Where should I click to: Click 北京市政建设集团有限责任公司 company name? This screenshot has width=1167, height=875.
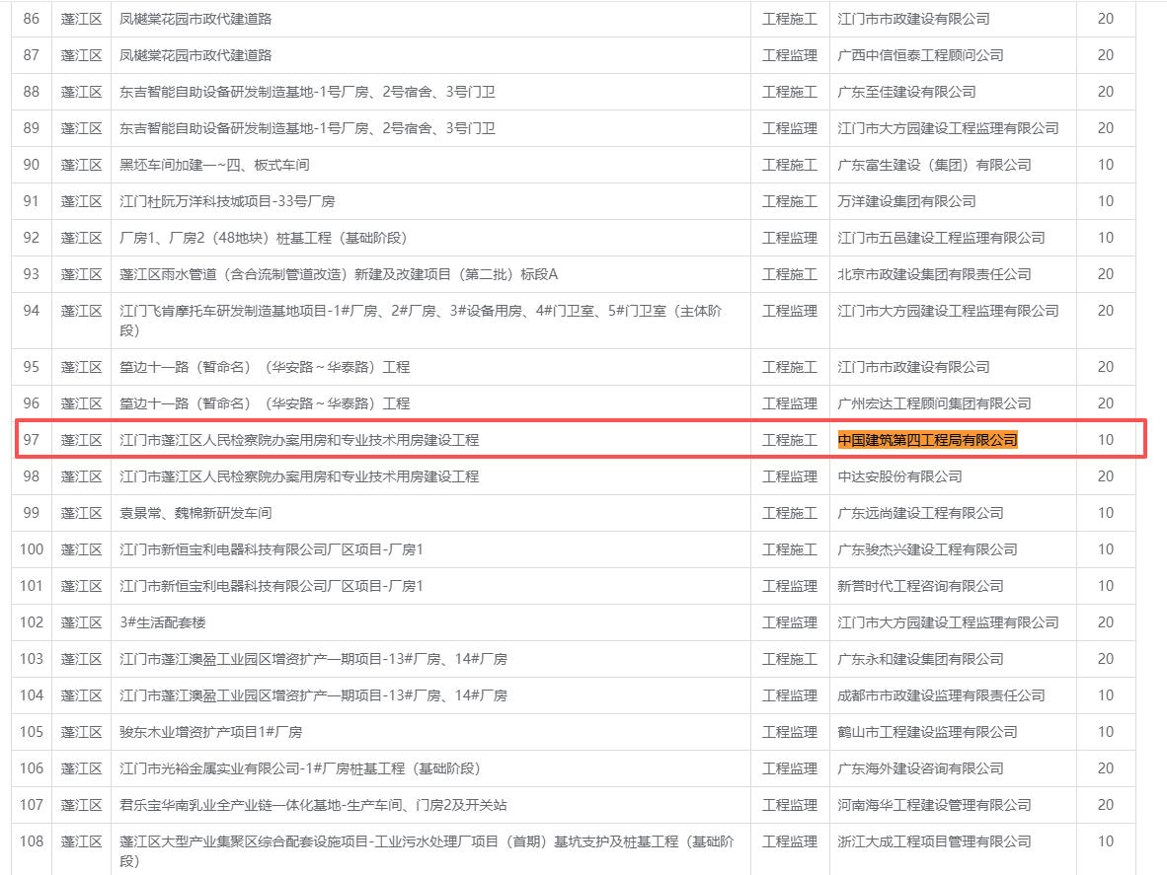coord(934,274)
